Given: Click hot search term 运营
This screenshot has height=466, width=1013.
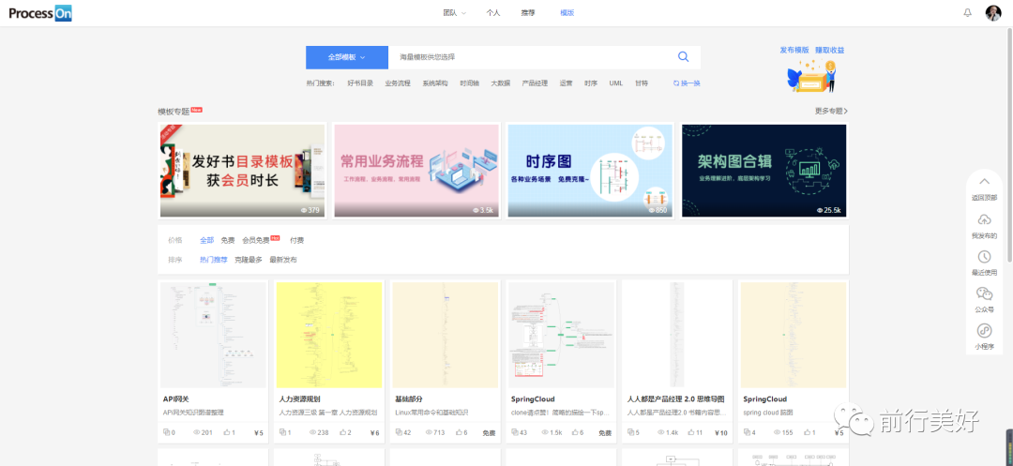Looking at the screenshot, I should [566, 83].
